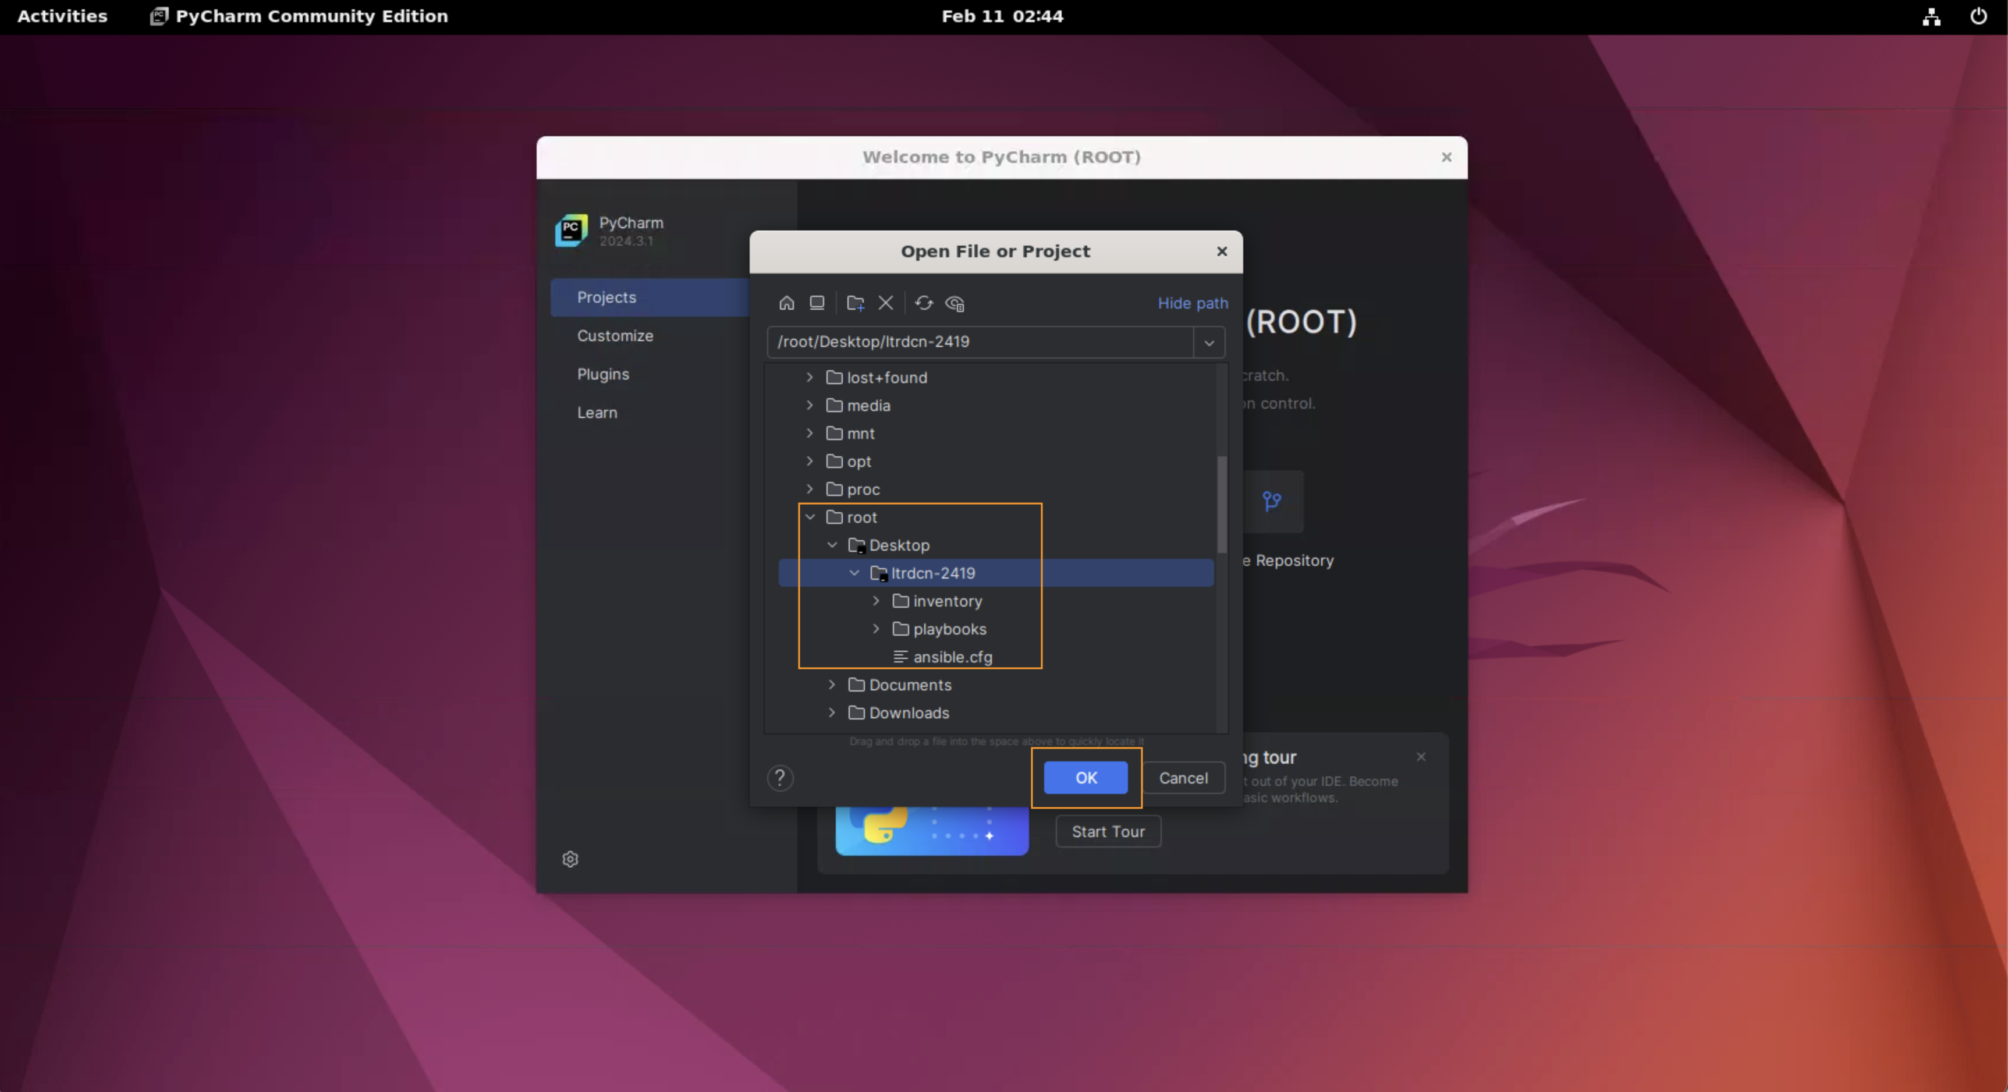Expand the Documents folder
Image resolution: width=2008 pixels, height=1092 pixels.
point(832,685)
